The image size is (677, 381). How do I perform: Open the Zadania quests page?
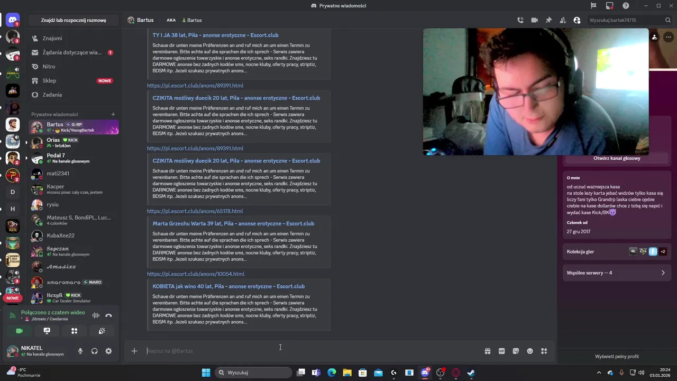tap(74, 95)
